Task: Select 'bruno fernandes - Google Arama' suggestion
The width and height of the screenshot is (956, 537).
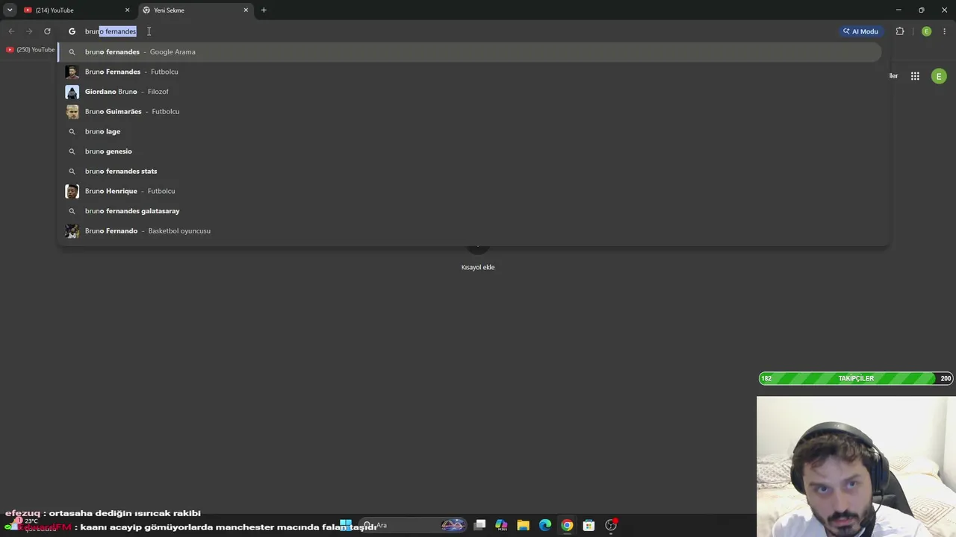Action: (x=471, y=52)
